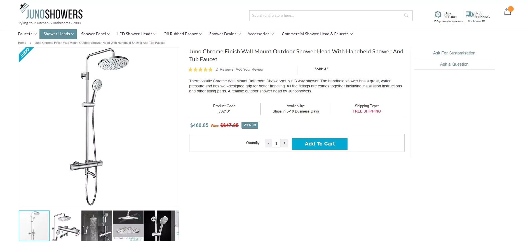Expand the Faucets dropdown menu

click(27, 34)
